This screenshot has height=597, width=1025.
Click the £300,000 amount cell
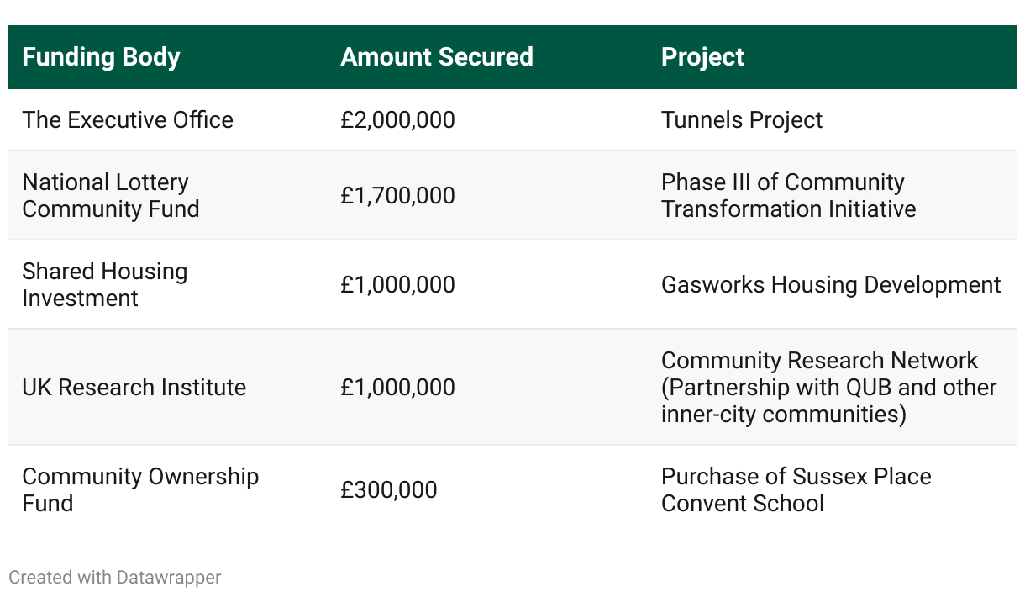point(389,490)
